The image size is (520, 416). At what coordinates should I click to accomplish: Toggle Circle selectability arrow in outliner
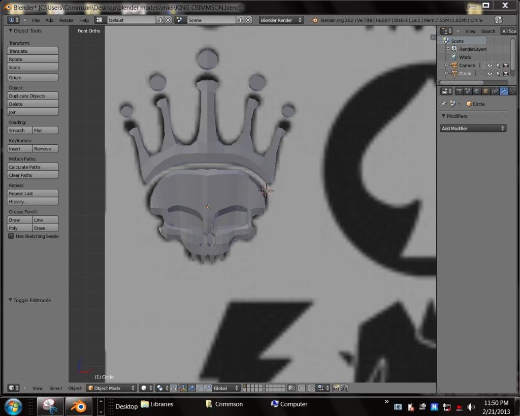498,74
